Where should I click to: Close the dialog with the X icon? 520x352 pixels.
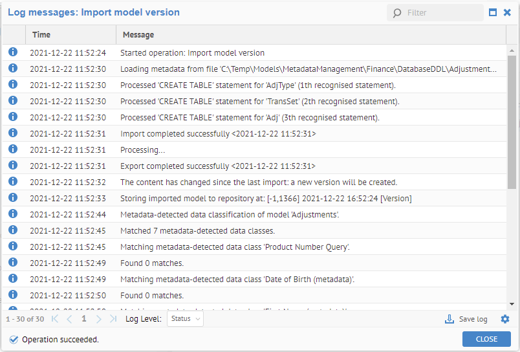tap(507, 12)
